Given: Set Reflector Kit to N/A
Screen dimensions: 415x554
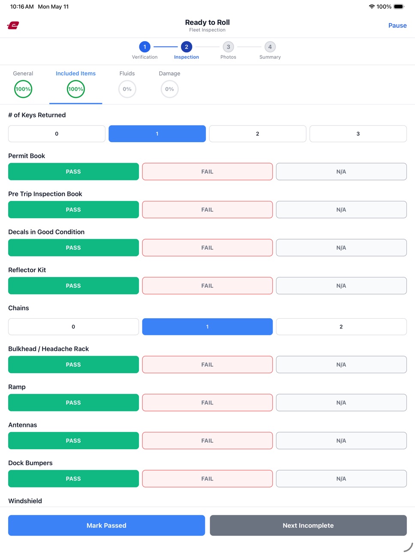Looking at the screenshot, I should click(x=341, y=286).
